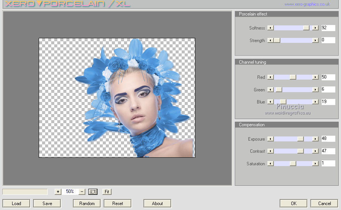Open www.xero-graphics.co.uk link
The height and width of the screenshot is (210, 341).
tap(307, 5)
